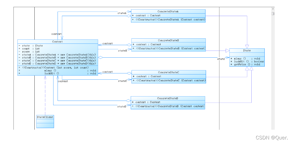This screenshot has height=143, width=292.
Task: Select the ConcreteStateA constructor line
Action: click(168, 20)
